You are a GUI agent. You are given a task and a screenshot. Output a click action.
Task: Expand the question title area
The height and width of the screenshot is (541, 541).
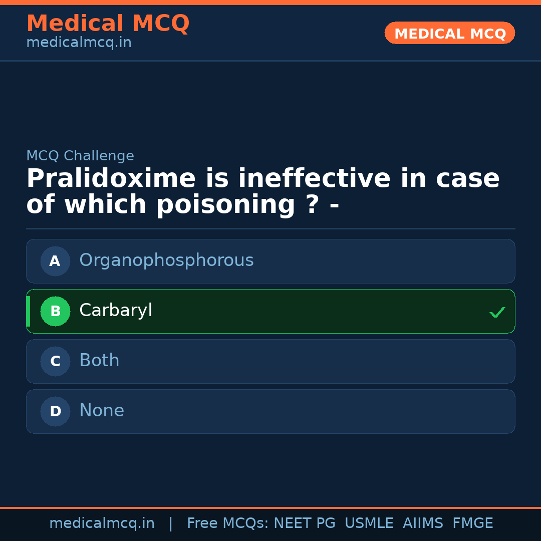click(263, 190)
